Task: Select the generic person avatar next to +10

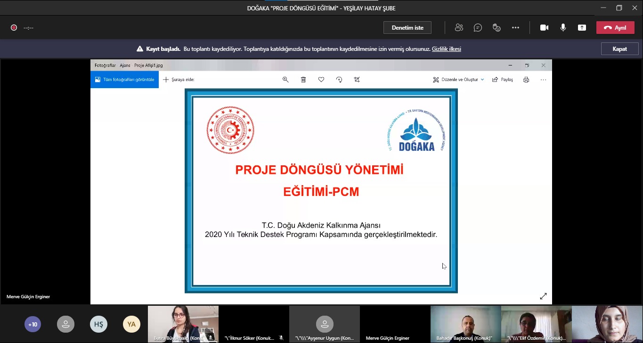Action: (x=65, y=324)
